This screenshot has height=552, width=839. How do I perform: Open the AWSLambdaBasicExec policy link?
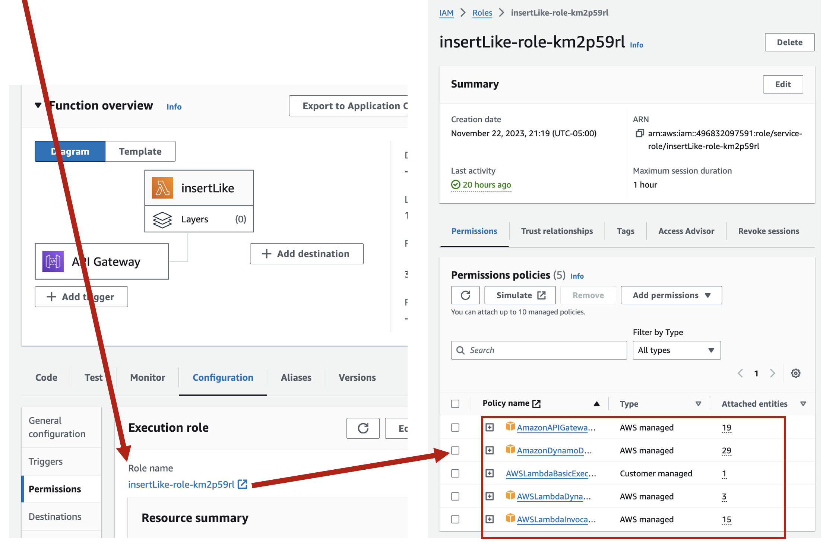(x=551, y=473)
